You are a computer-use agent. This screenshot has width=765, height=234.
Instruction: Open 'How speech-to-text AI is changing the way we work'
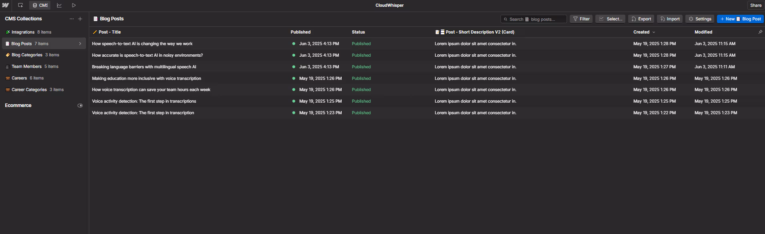(142, 44)
